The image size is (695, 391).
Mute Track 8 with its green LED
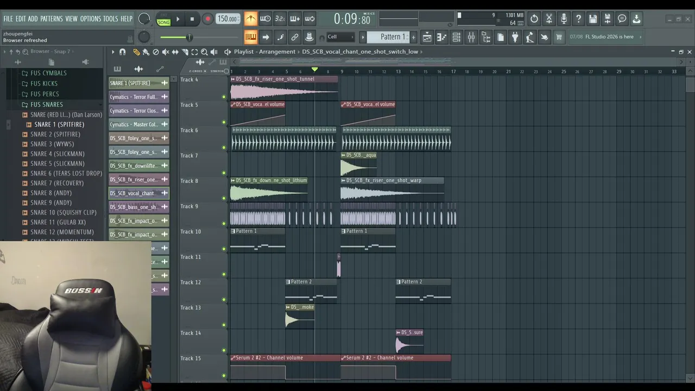tap(224, 198)
